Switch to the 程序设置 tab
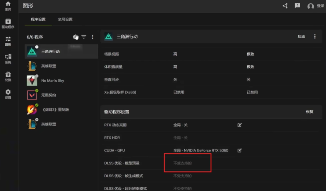 [x=38, y=19]
